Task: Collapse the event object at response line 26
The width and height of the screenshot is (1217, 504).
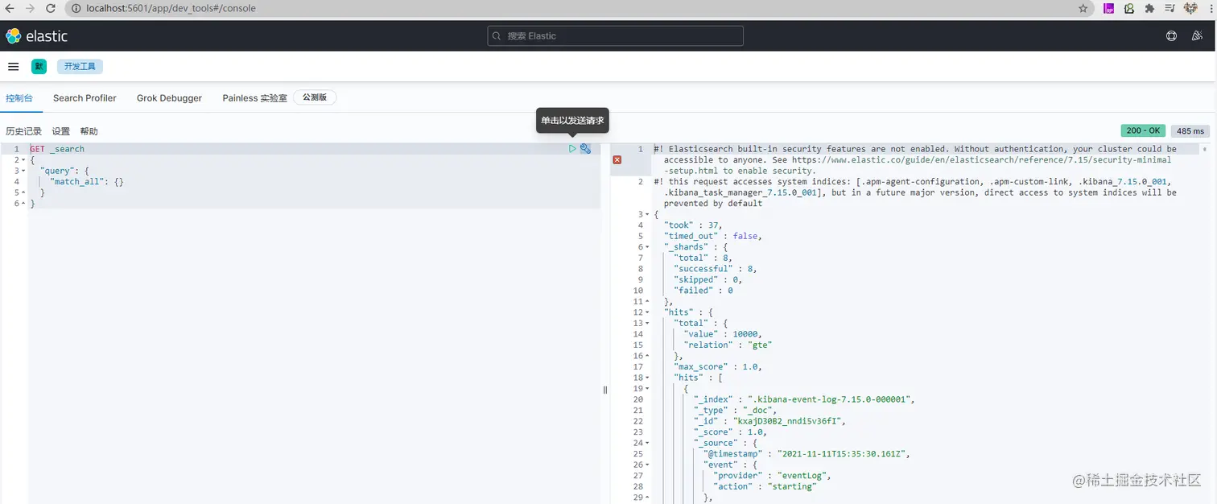Action: (647, 465)
